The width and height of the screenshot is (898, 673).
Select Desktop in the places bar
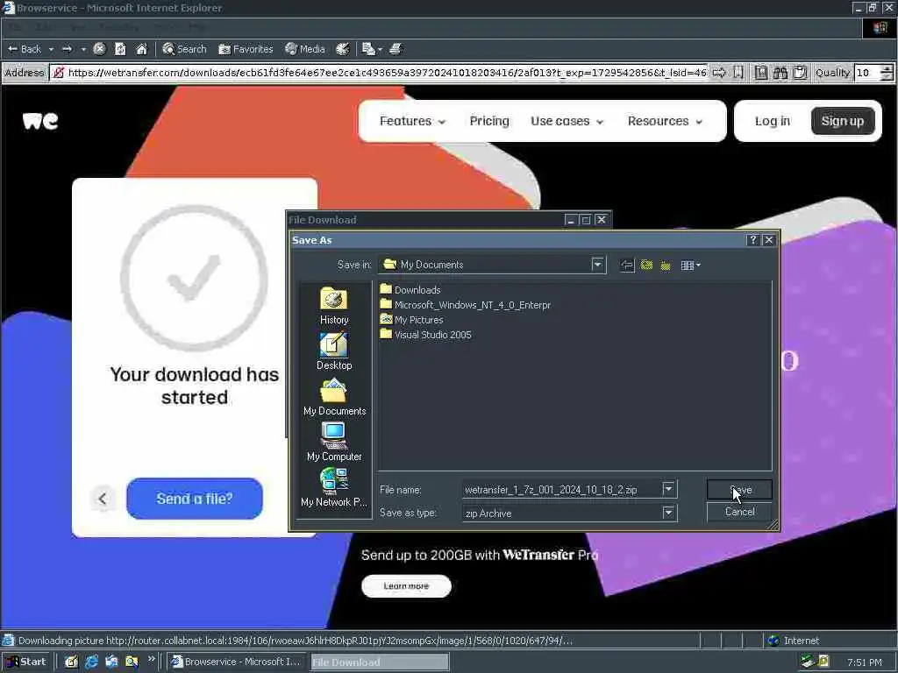334,351
